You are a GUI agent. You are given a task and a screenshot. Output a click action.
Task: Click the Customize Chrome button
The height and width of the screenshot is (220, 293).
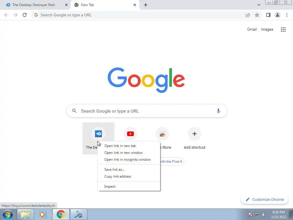point(265,199)
